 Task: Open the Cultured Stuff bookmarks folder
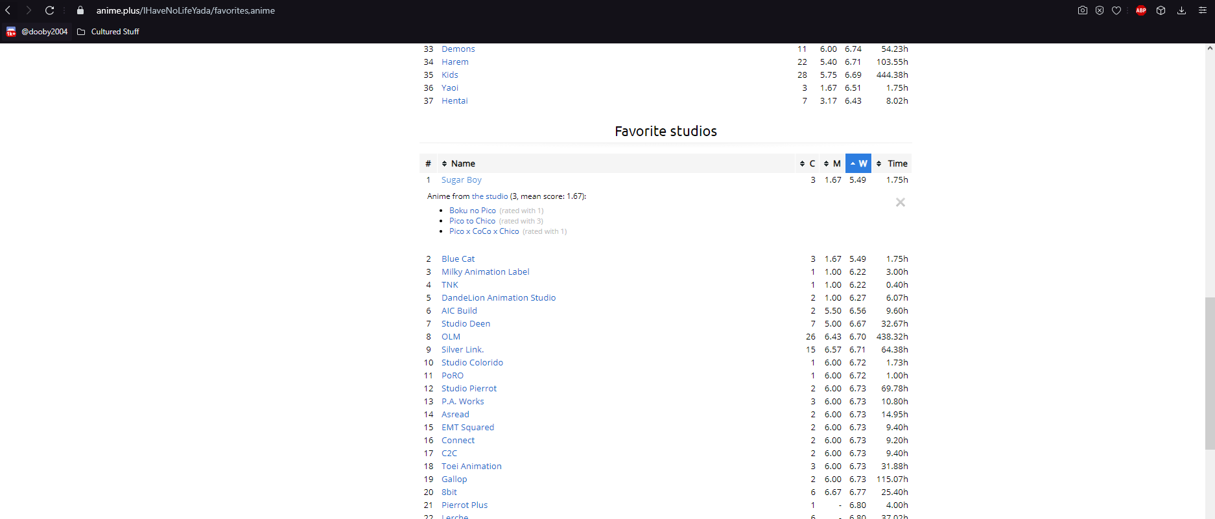point(108,32)
